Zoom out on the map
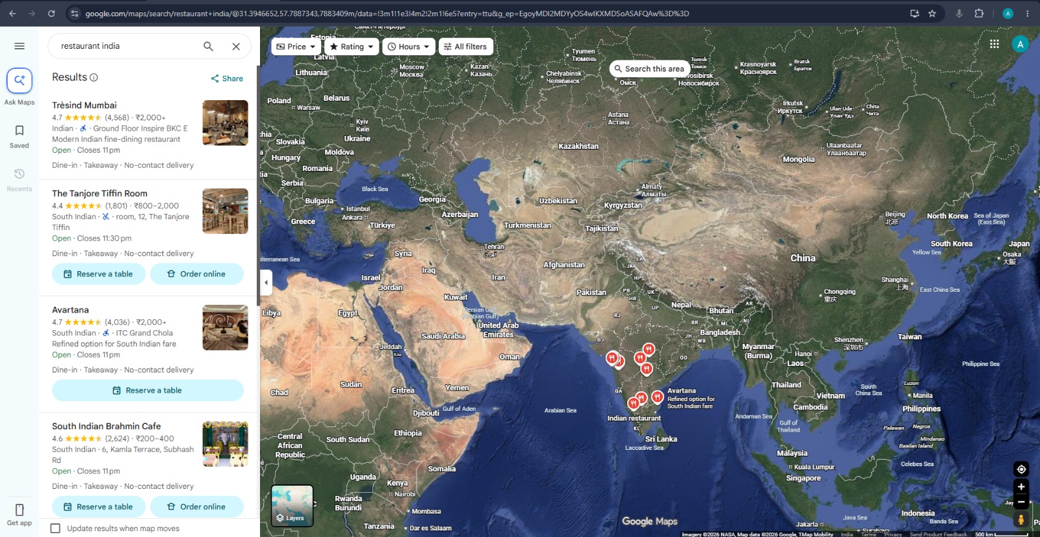 pyautogui.click(x=1021, y=502)
